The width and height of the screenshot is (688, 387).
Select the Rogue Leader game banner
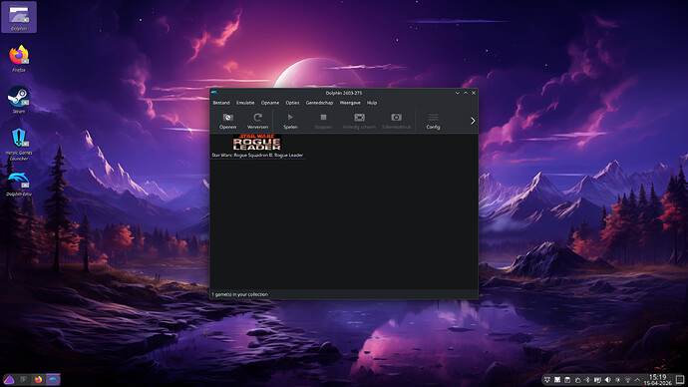point(257,143)
